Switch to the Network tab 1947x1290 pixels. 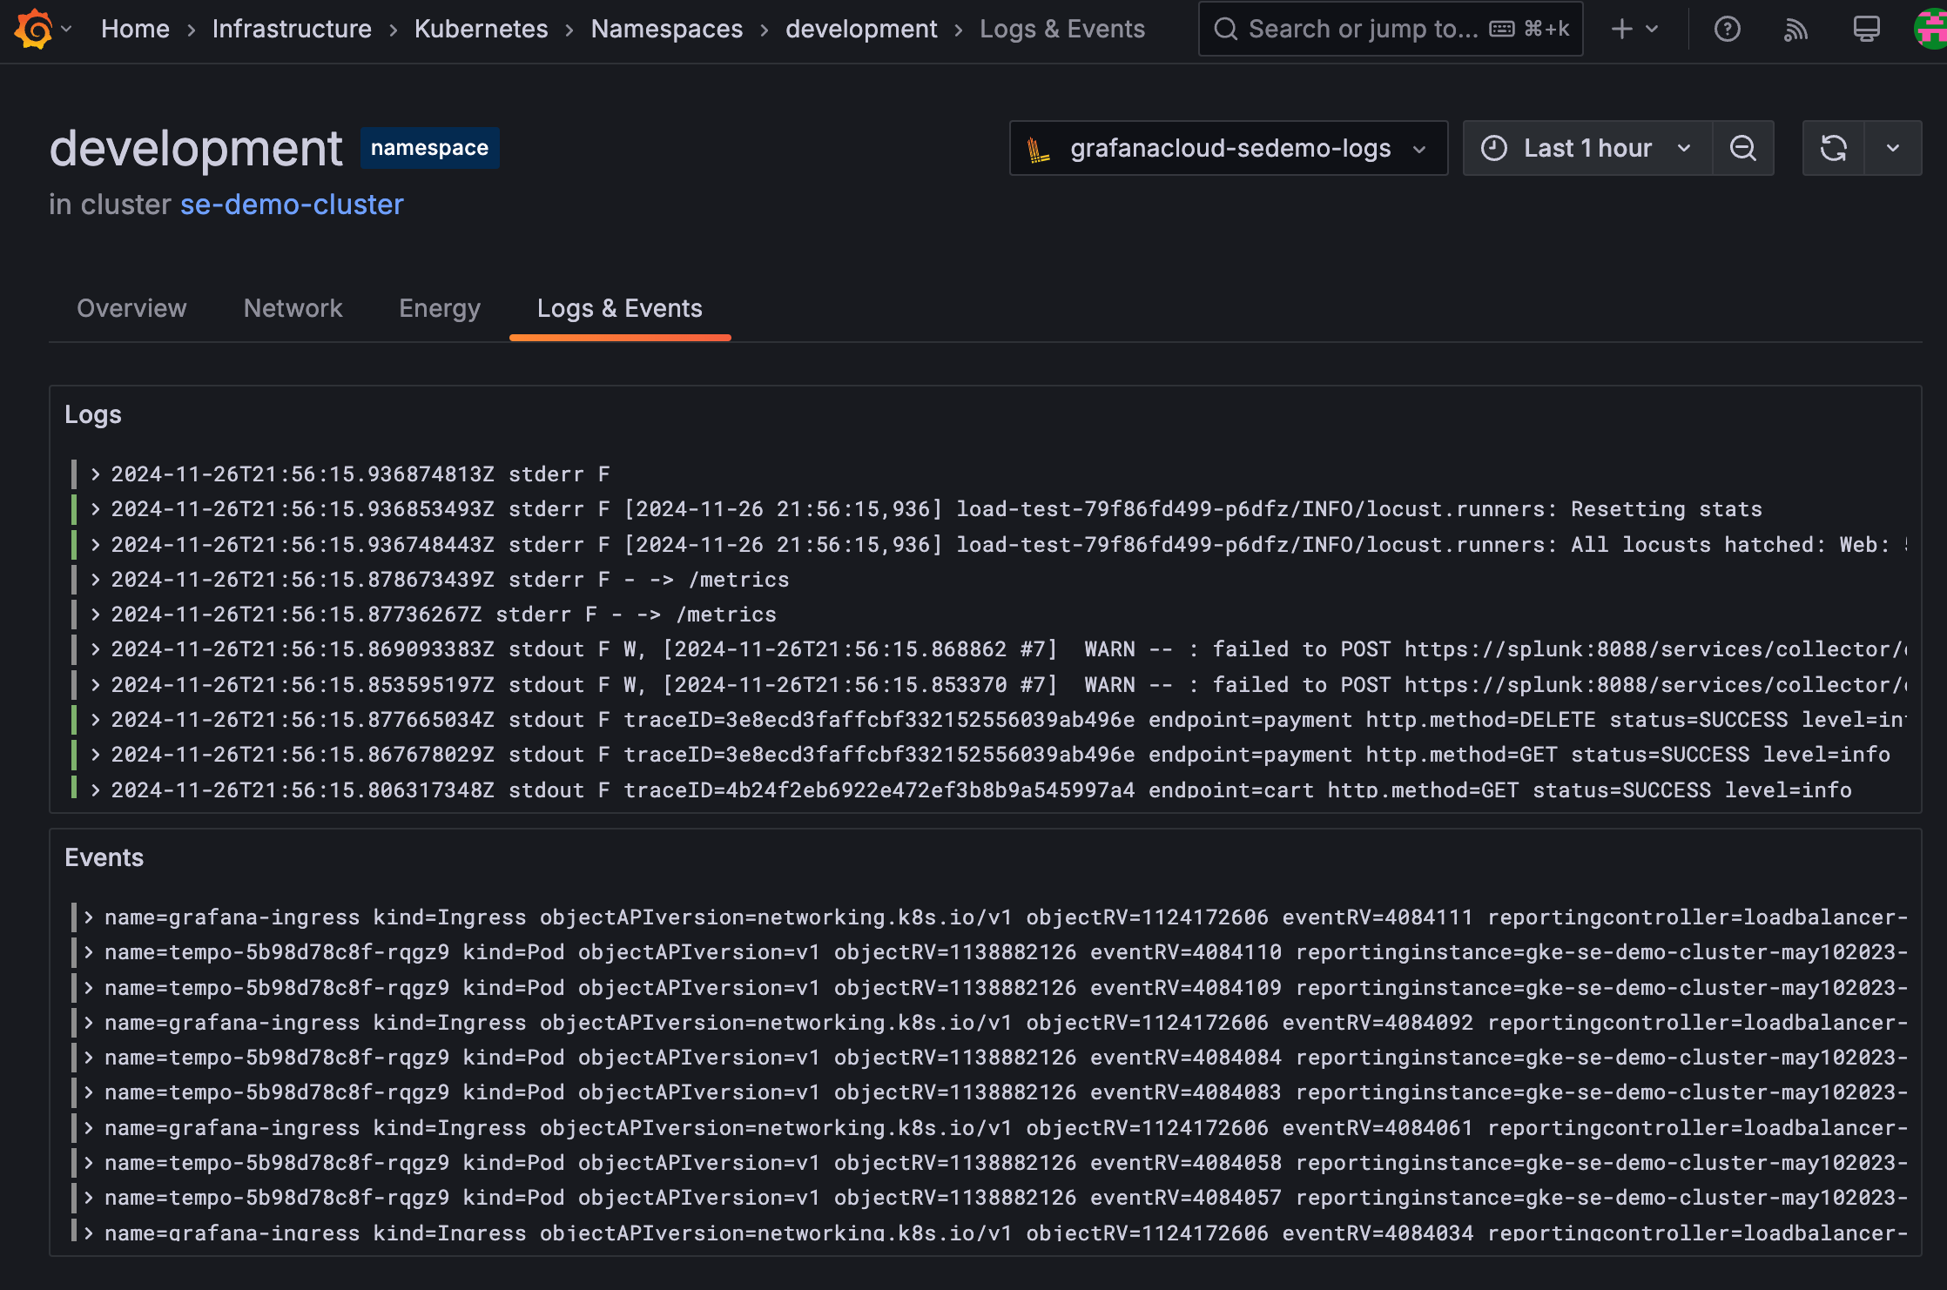tap(293, 308)
